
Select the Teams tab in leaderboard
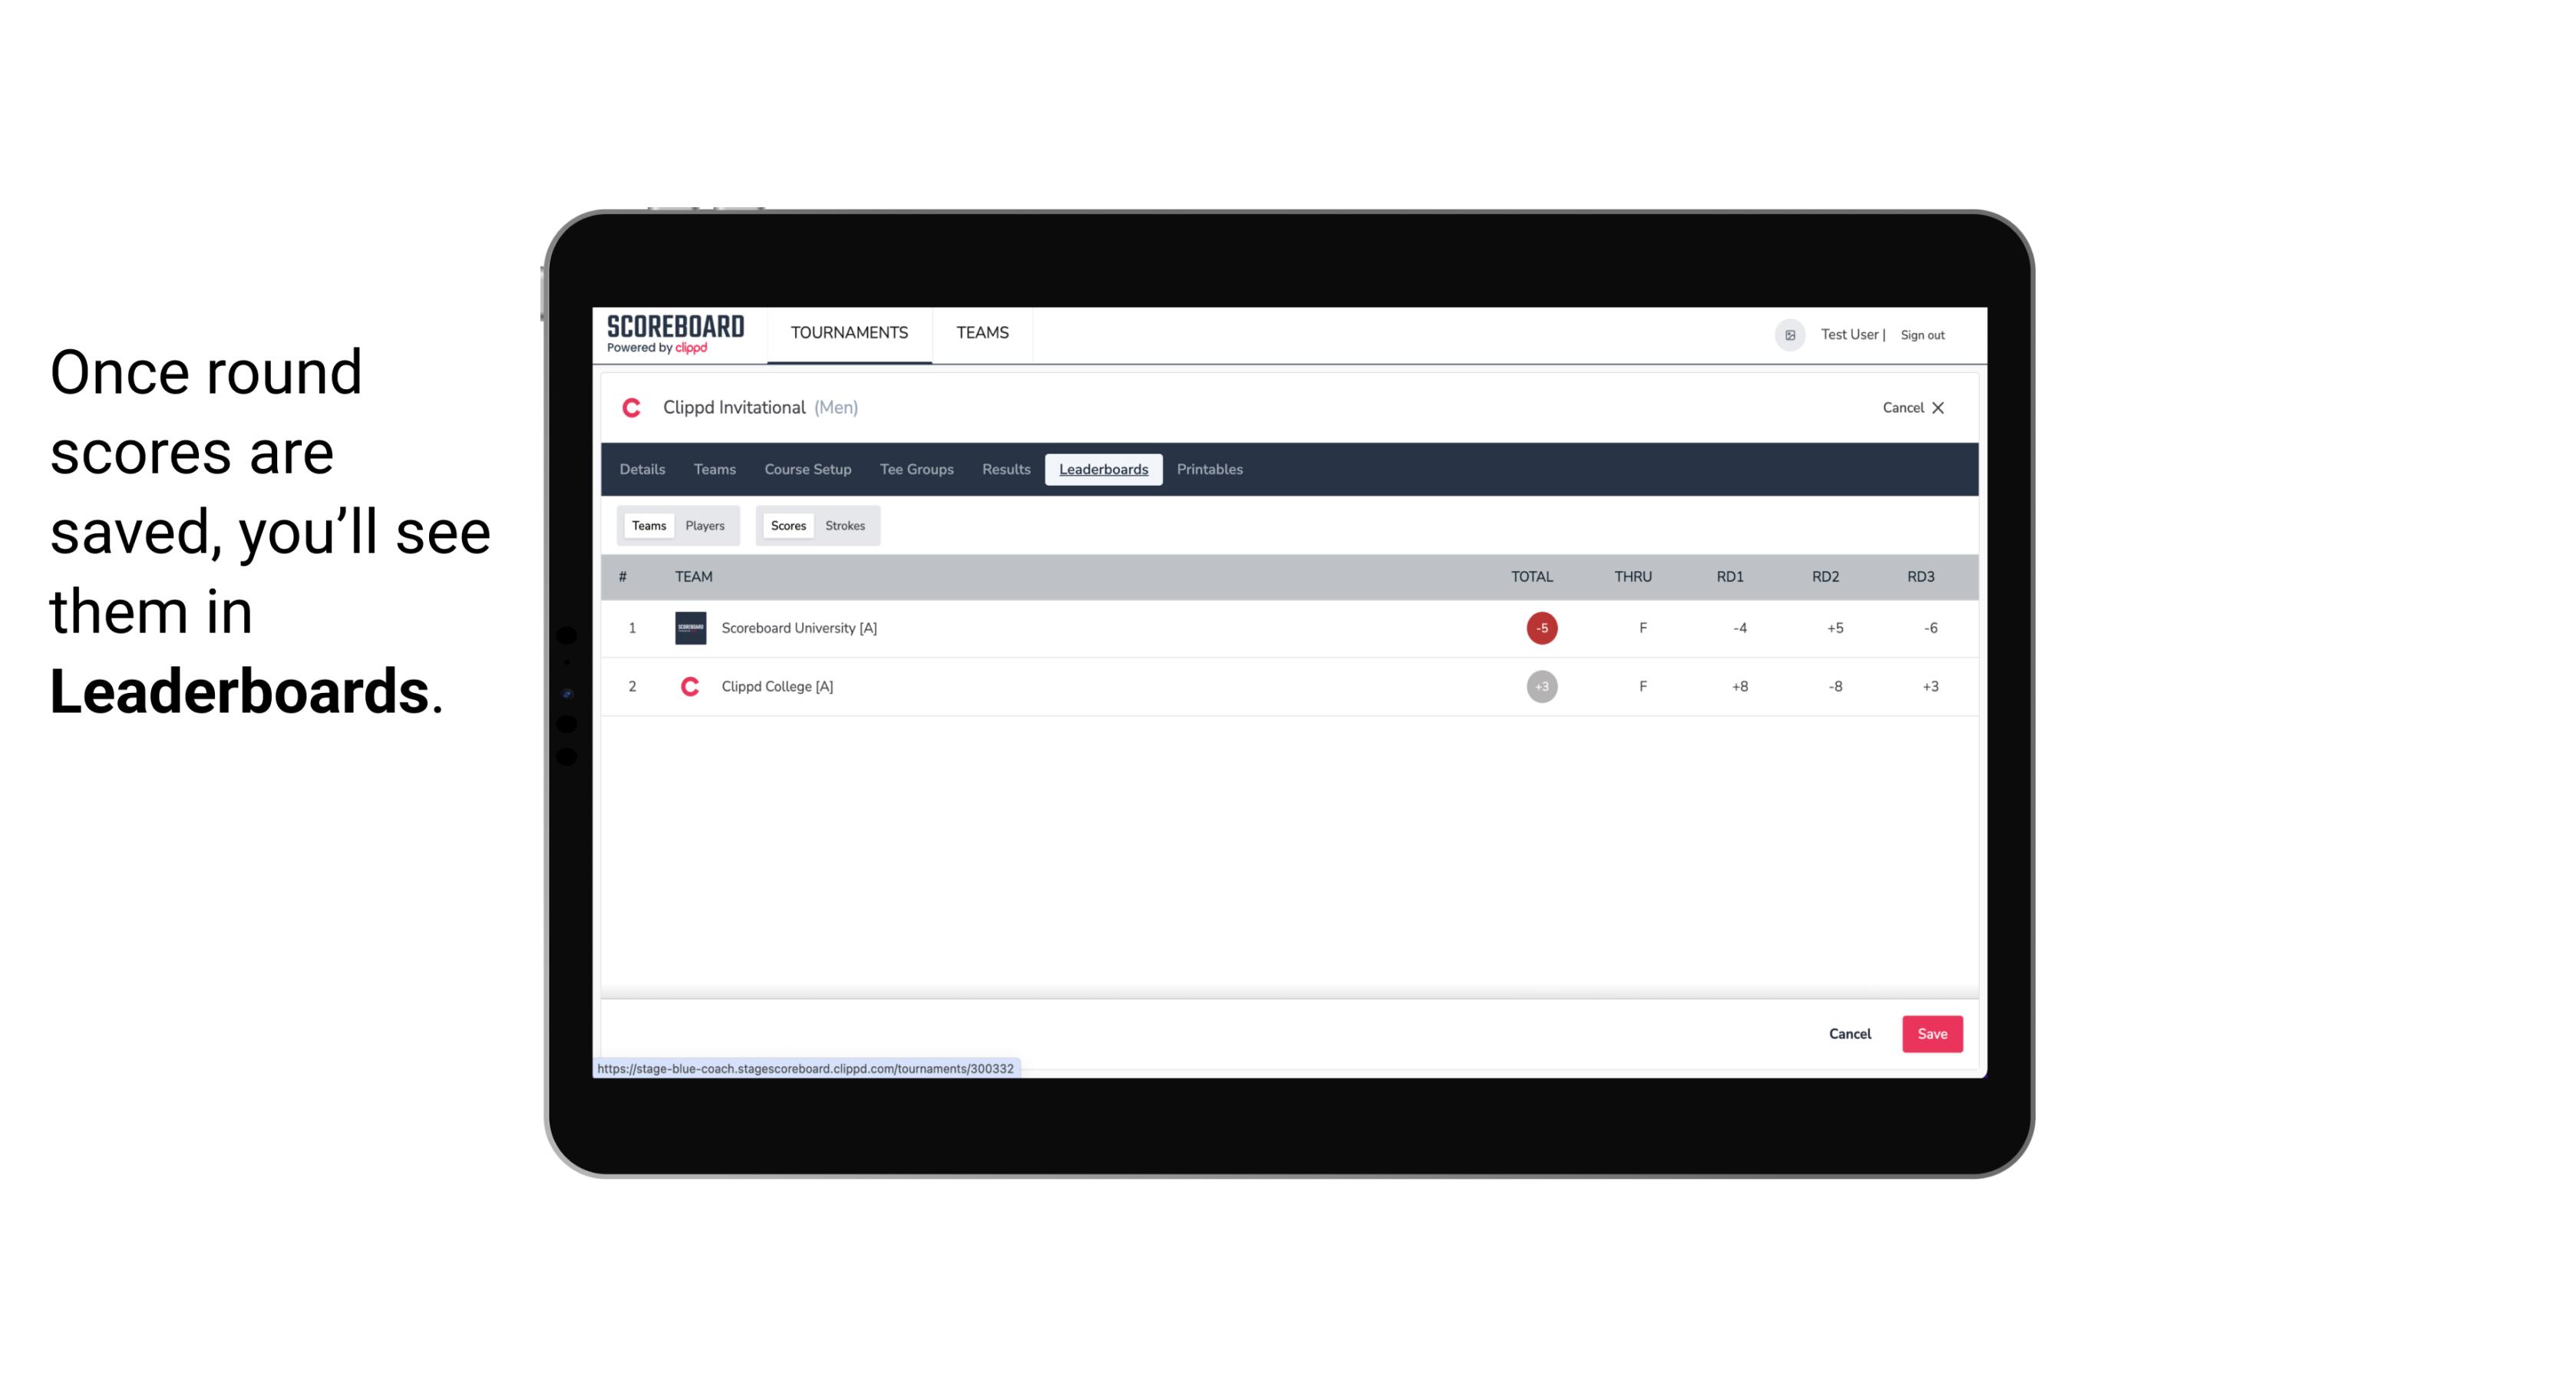pos(649,526)
